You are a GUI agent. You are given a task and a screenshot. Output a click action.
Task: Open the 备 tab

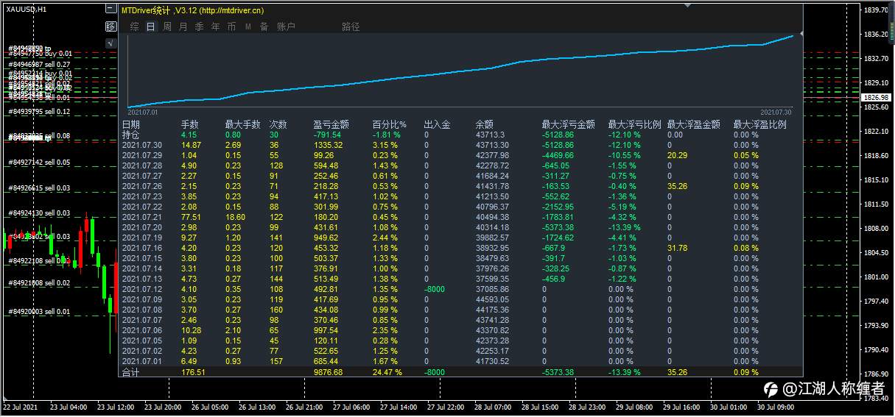(x=264, y=26)
